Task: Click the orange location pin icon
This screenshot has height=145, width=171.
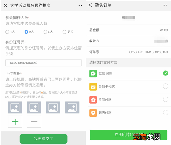Action: click(x=93, y=113)
